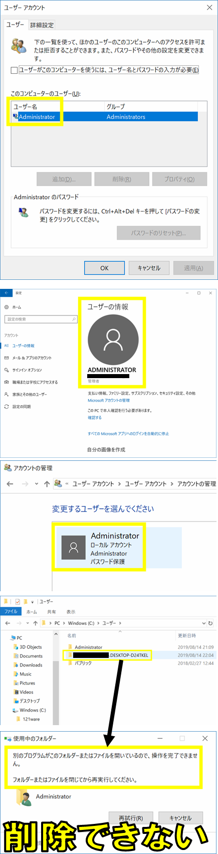The height and width of the screenshot is (854, 218).
Task: Open the 共有 ribbon tab in Explorer
Action: tap(52, 612)
